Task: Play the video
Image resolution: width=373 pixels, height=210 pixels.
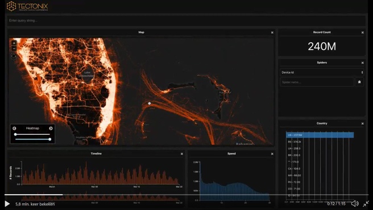Action: coord(7,204)
